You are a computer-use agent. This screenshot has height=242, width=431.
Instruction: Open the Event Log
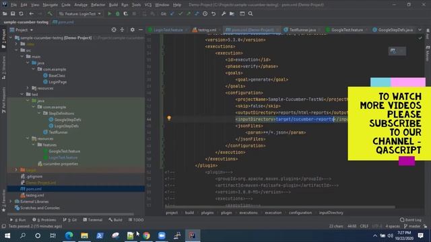(x=411, y=220)
